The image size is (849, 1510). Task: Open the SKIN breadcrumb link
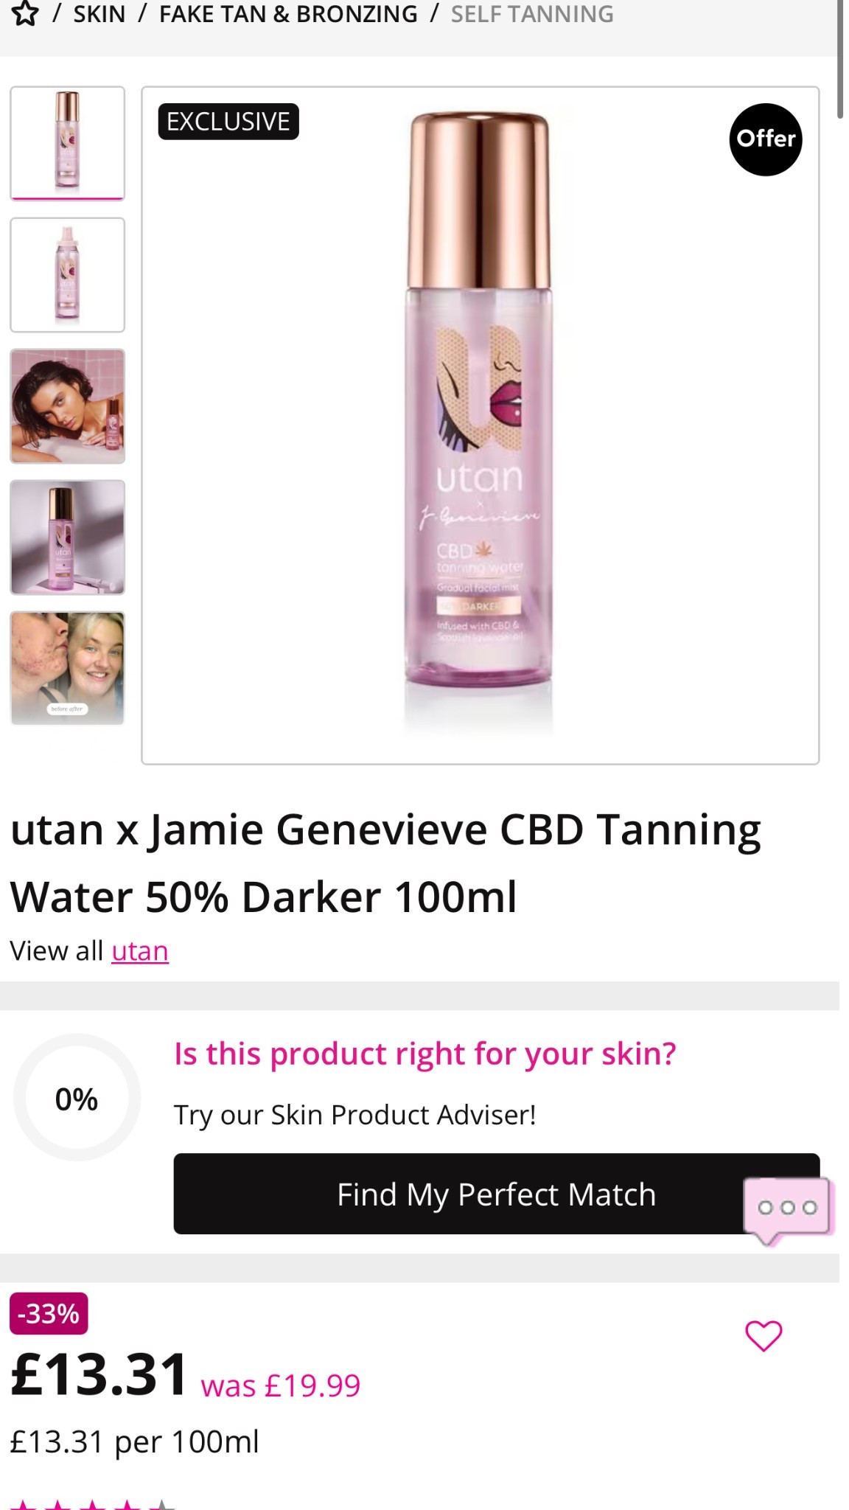(x=99, y=14)
